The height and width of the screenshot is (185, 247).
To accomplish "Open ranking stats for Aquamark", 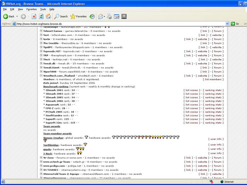I will tap(213, 105).
